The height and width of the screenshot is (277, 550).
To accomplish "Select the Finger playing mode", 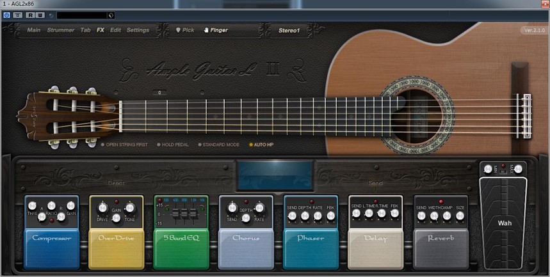I will (216, 30).
